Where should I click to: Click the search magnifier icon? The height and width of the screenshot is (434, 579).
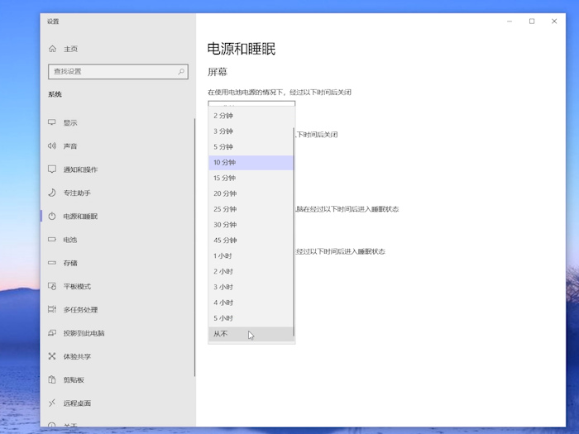point(181,72)
